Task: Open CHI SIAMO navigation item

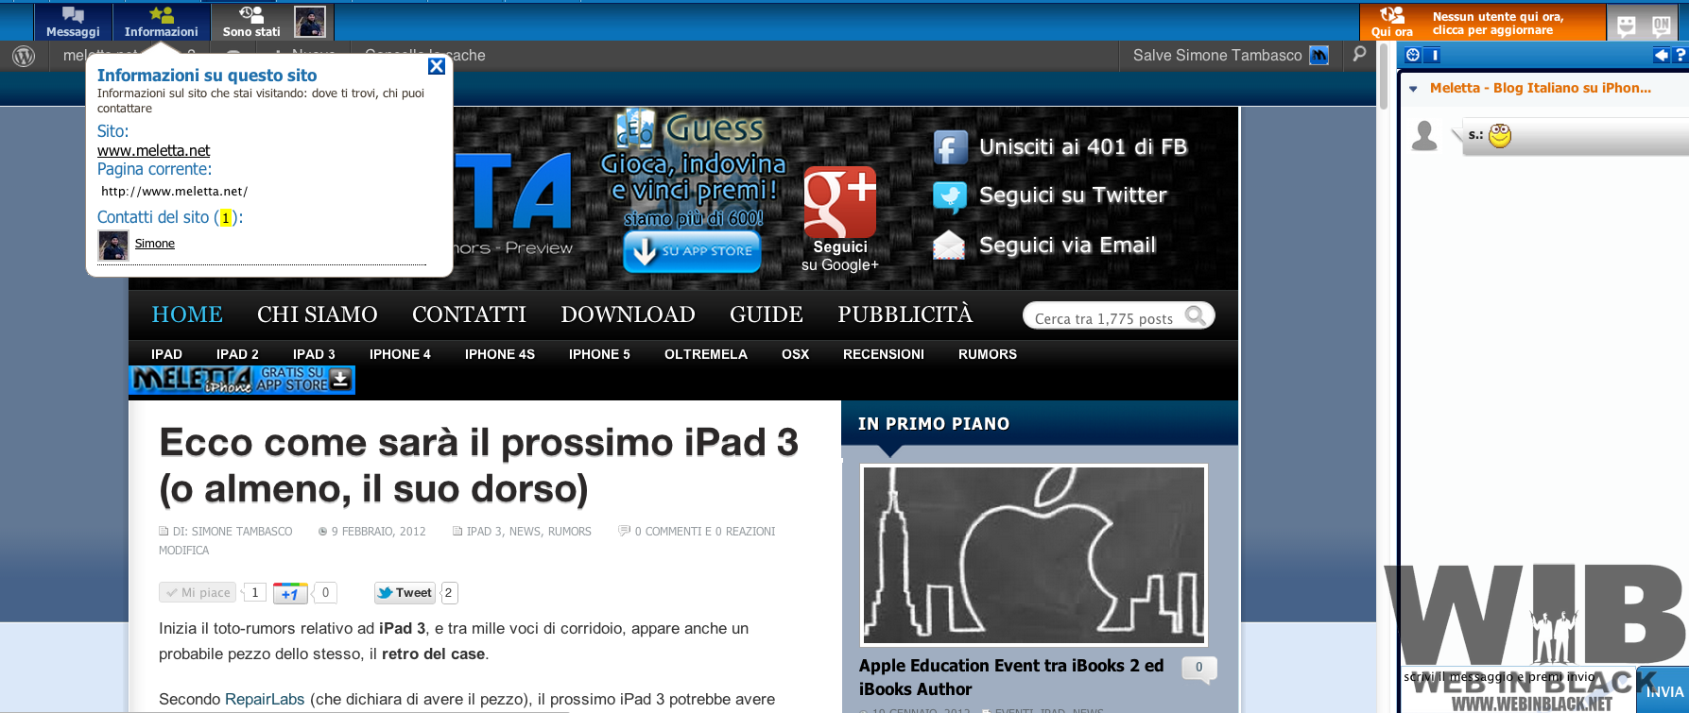Action: (x=317, y=314)
